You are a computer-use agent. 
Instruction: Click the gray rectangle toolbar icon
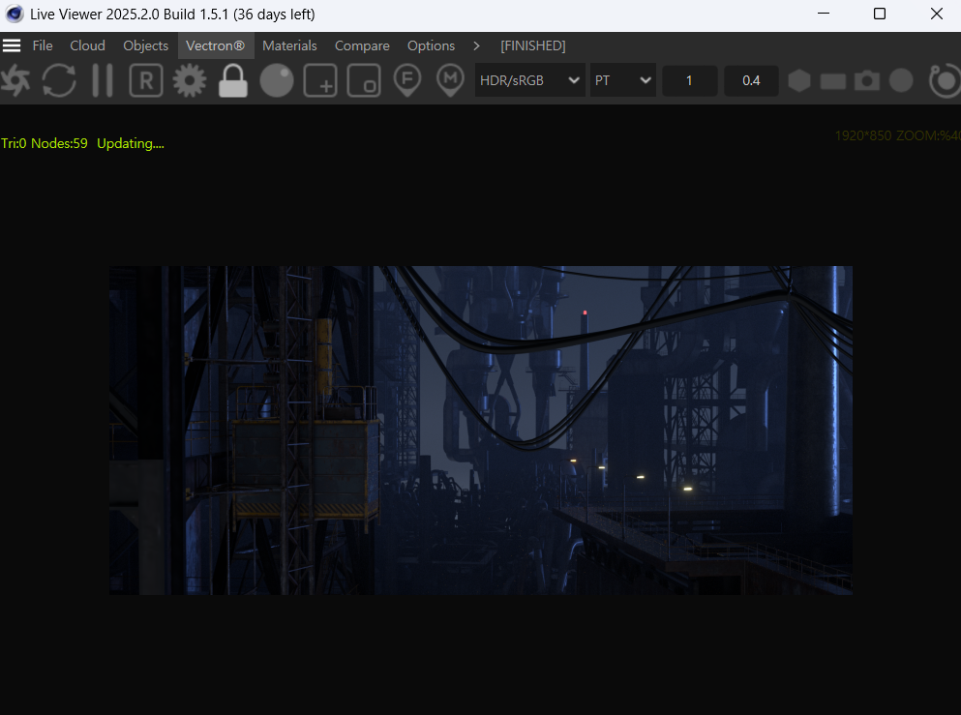pyautogui.click(x=833, y=81)
